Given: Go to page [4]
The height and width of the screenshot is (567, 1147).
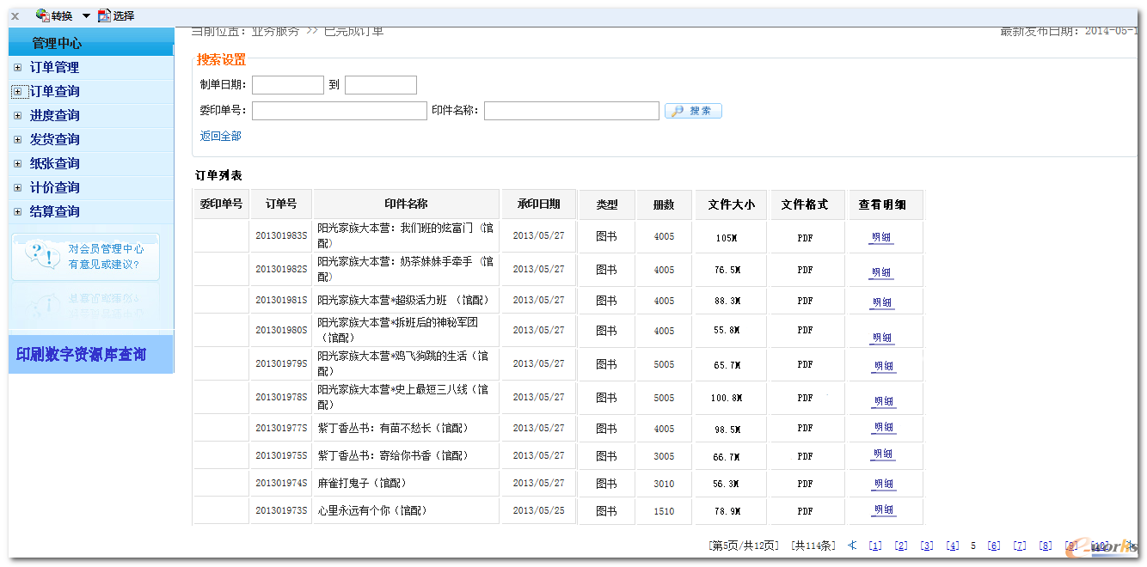Looking at the screenshot, I should (953, 546).
